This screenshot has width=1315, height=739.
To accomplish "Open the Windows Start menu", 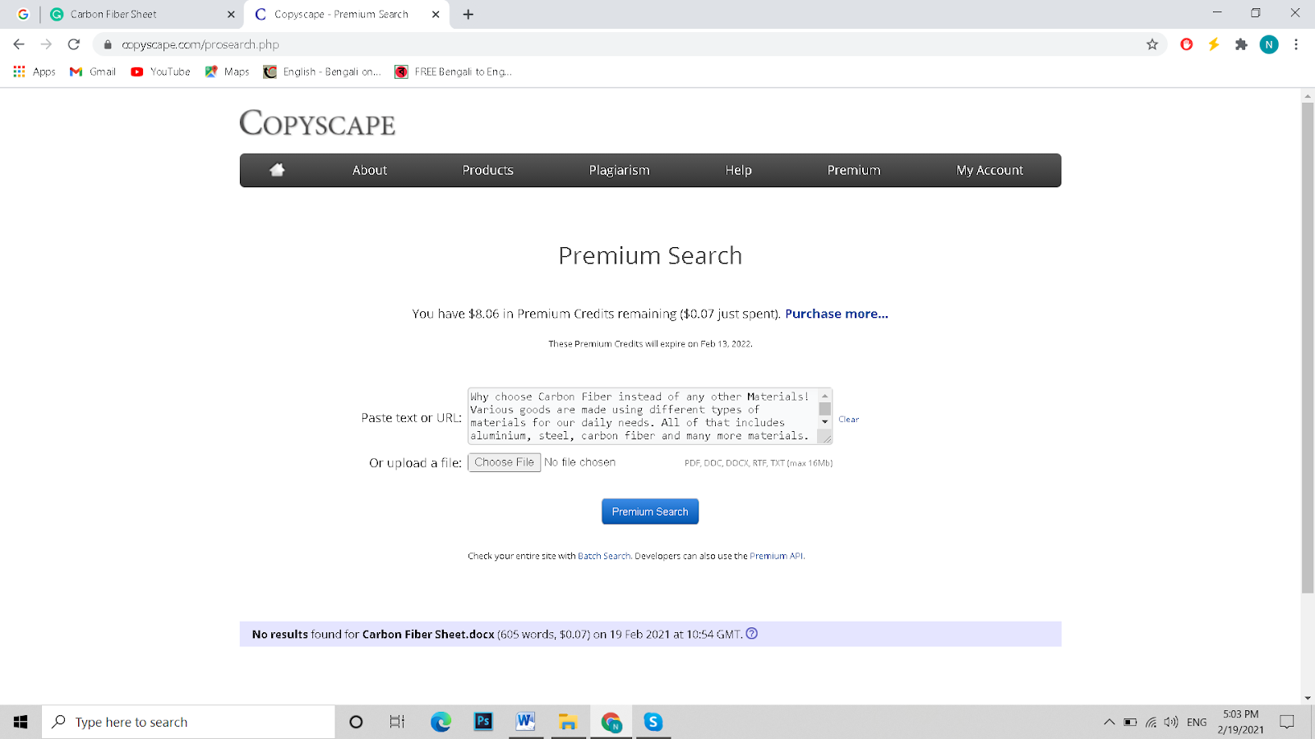I will 21,722.
